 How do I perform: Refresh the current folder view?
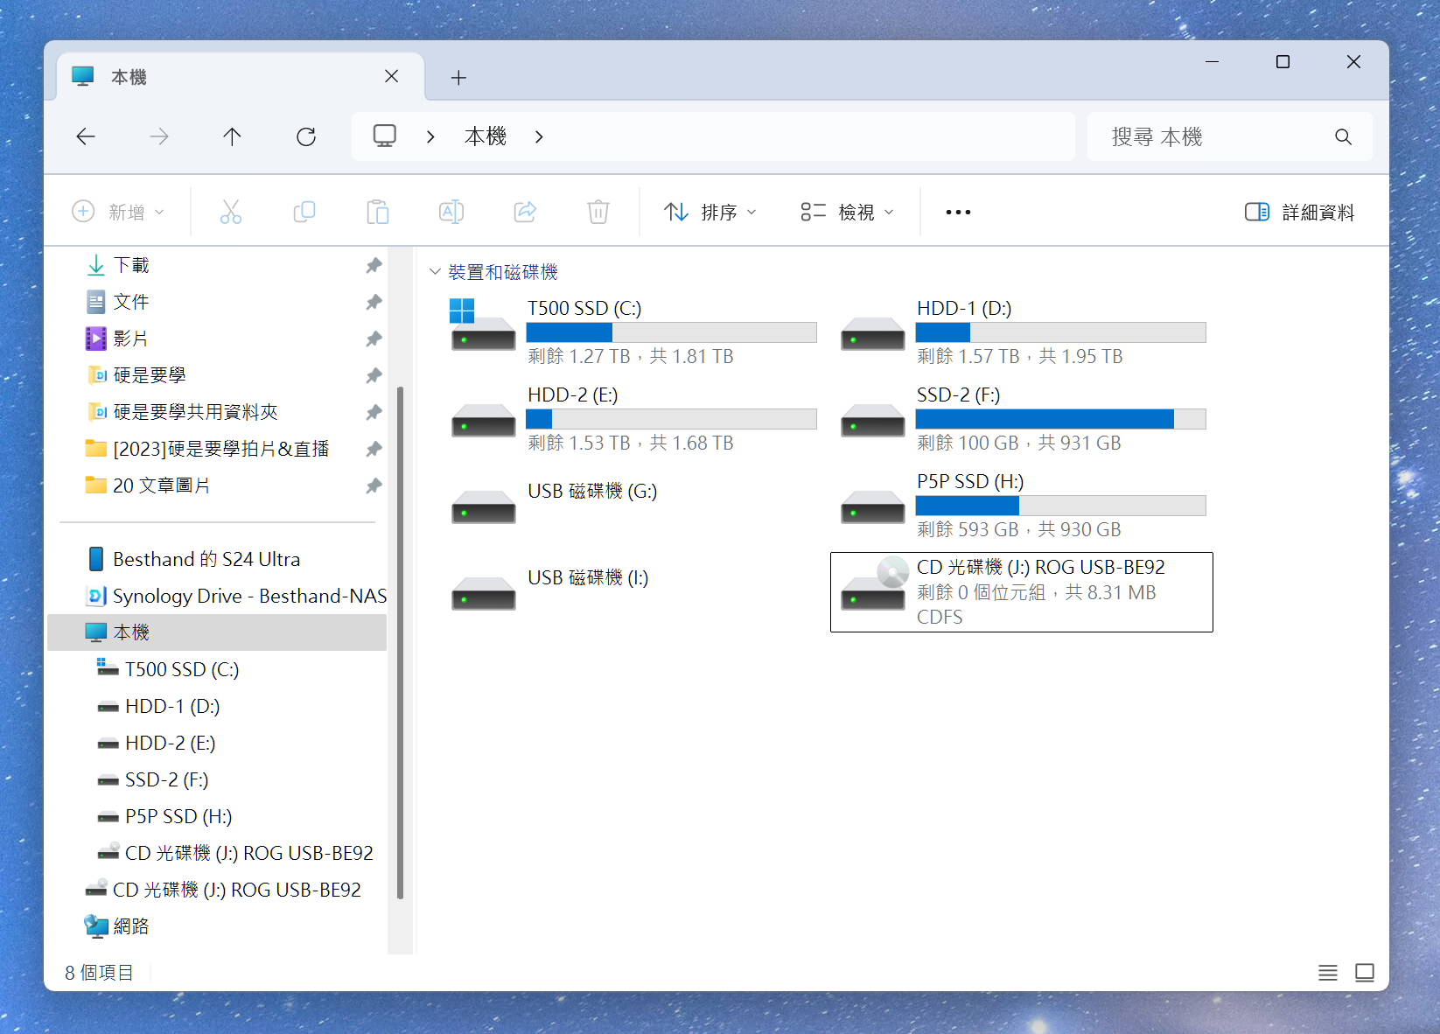(x=306, y=136)
